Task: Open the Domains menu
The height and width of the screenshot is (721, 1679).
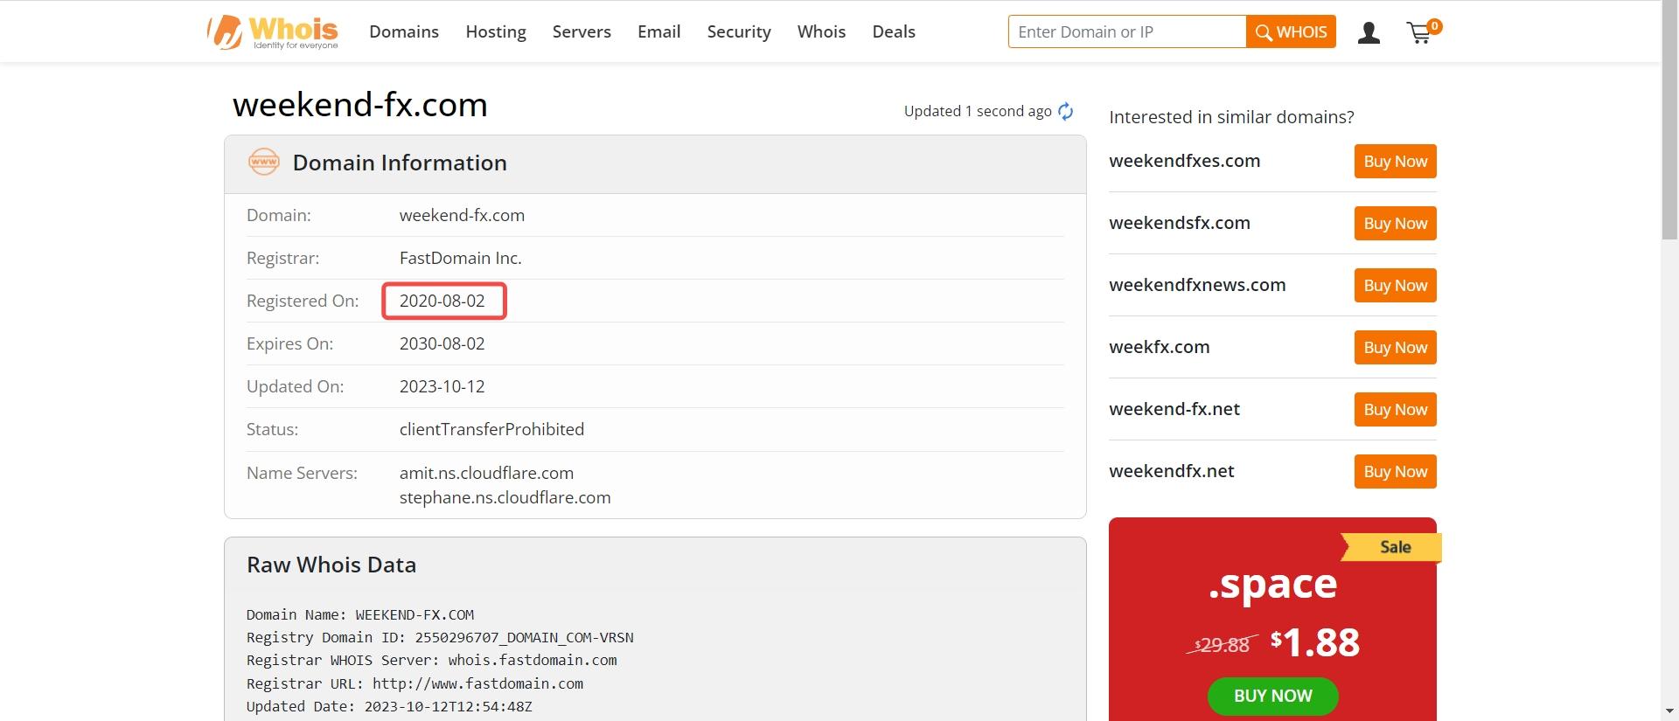Action: (404, 31)
